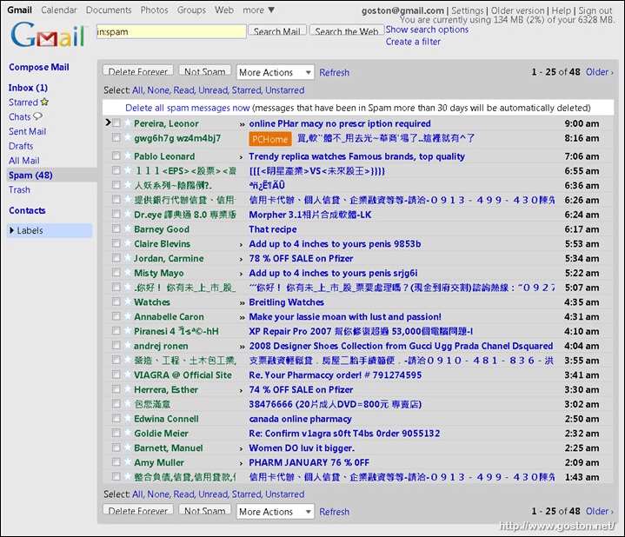Open Settings link
The width and height of the screenshot is (625, 537).
pos(467,10)
